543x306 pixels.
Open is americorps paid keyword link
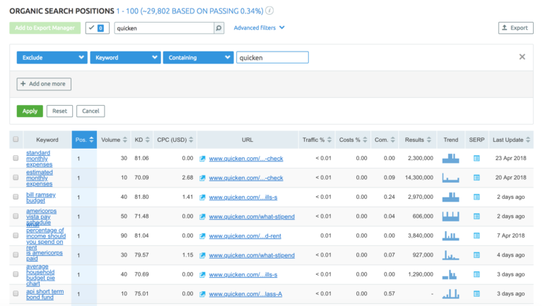point(45,255)
